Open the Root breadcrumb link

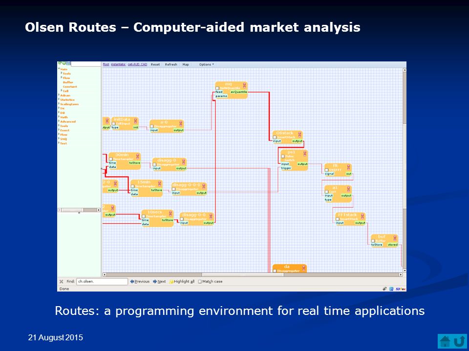tap(106, 64)
